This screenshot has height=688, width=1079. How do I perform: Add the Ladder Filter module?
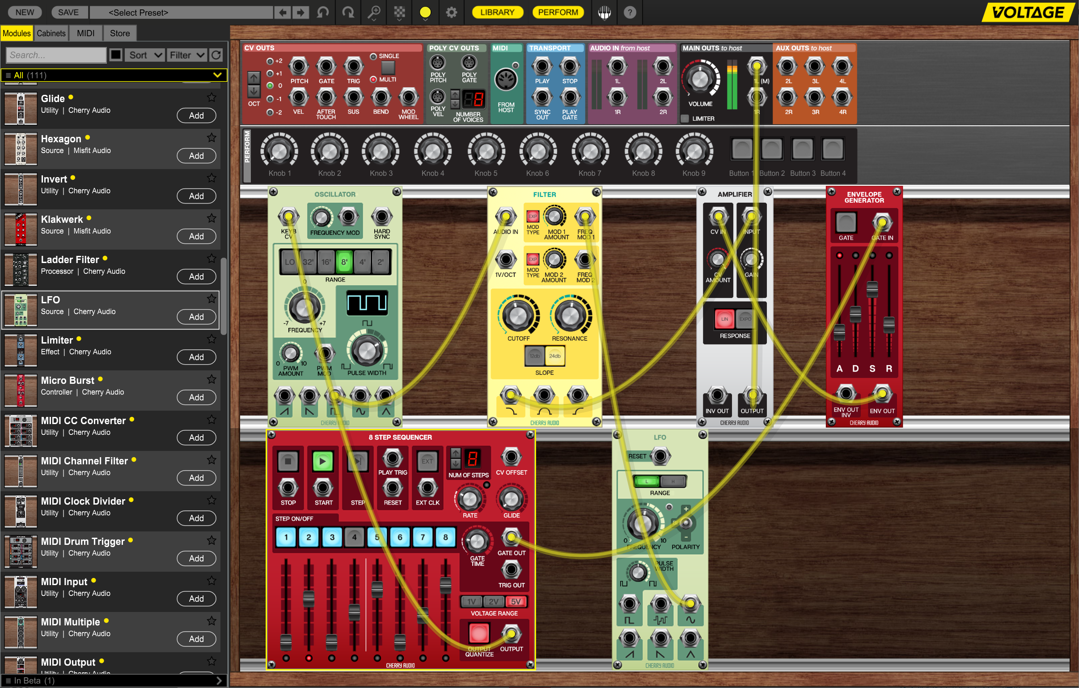tap(196, 276)
